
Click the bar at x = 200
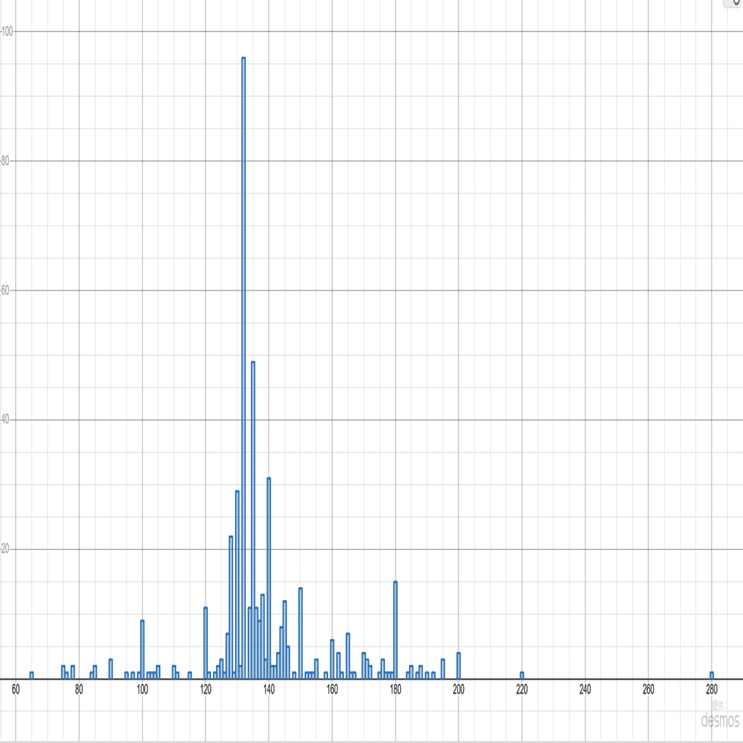click(459, 665)
